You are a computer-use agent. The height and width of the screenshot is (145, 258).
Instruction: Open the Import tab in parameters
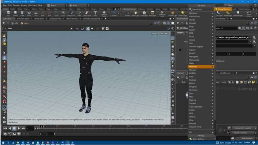(180, 32)
